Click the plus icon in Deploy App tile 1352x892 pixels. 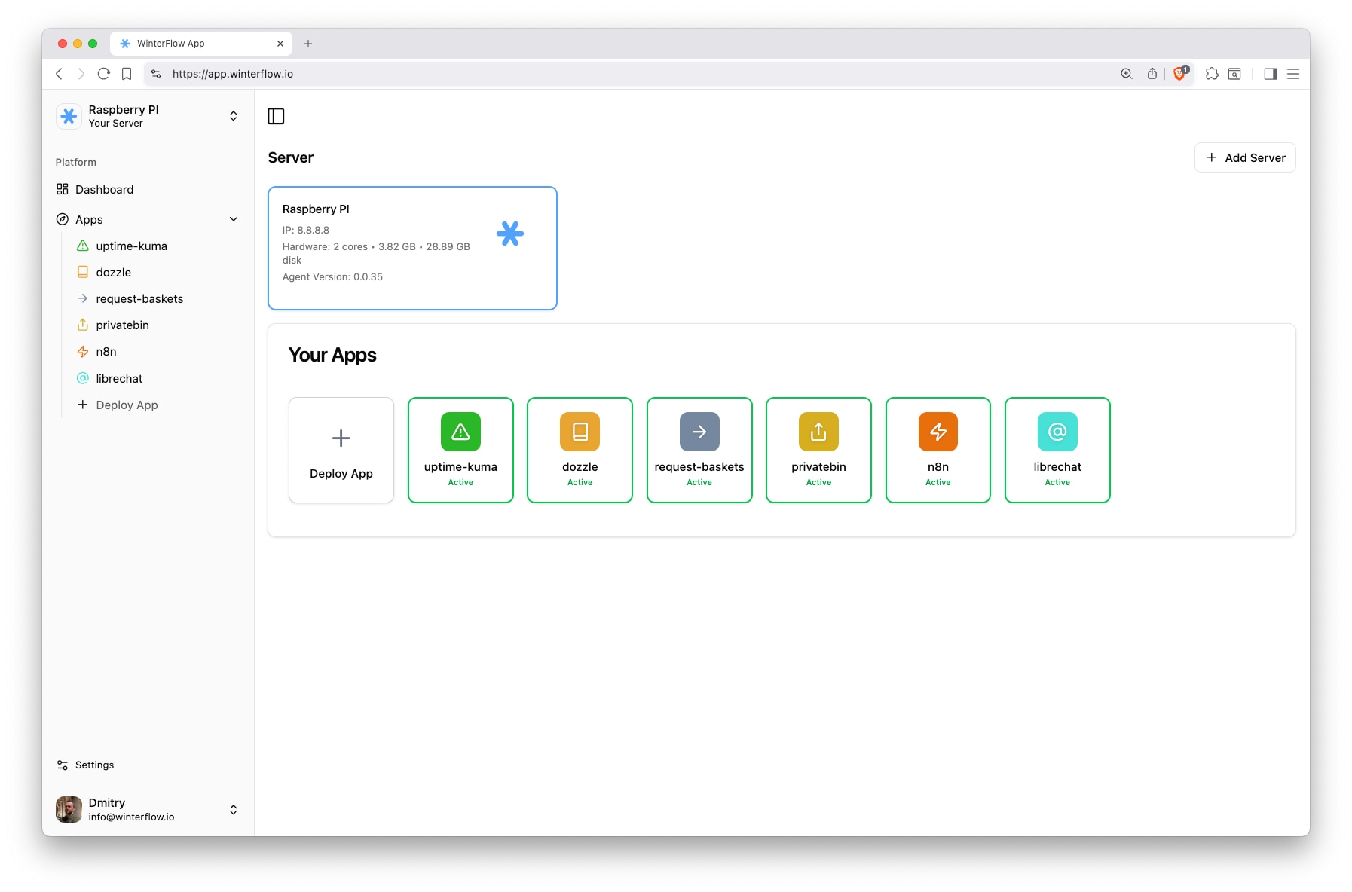click(341, 438)
